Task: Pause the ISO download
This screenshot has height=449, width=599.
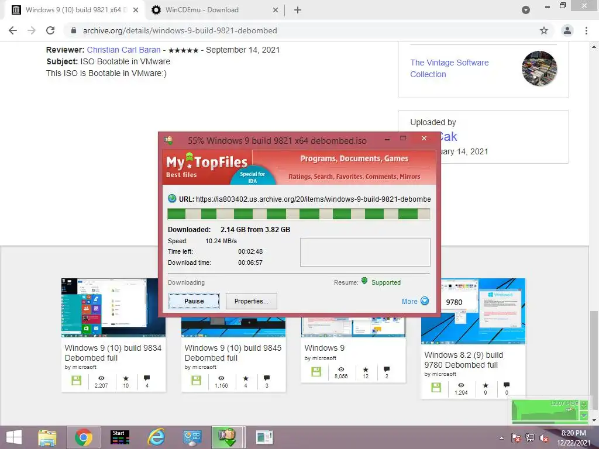Action: 194,301
